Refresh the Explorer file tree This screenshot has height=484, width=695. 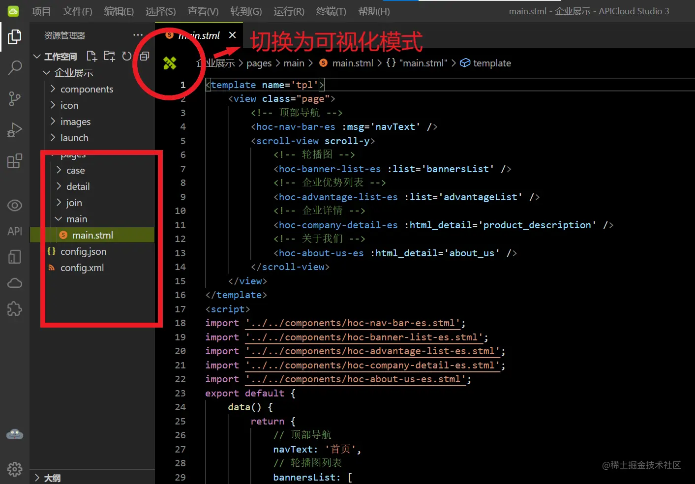tap(126, 56)
